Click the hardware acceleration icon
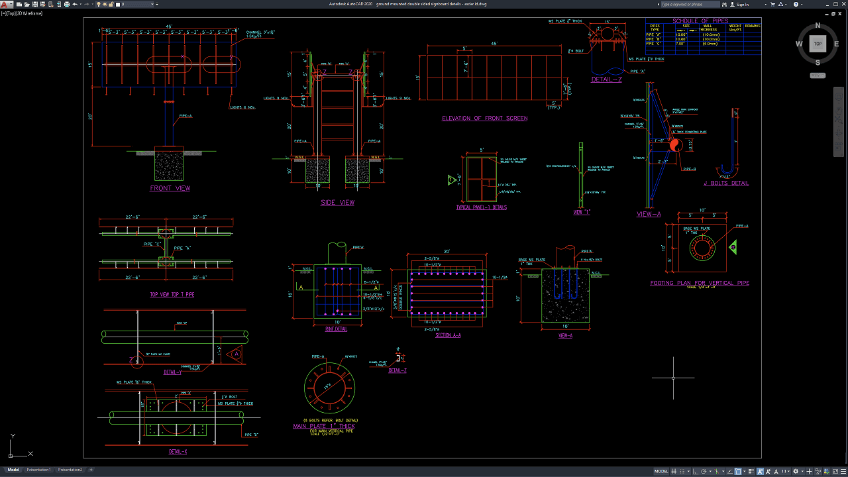Screen dimensions: 848x477 pos(827,471)
